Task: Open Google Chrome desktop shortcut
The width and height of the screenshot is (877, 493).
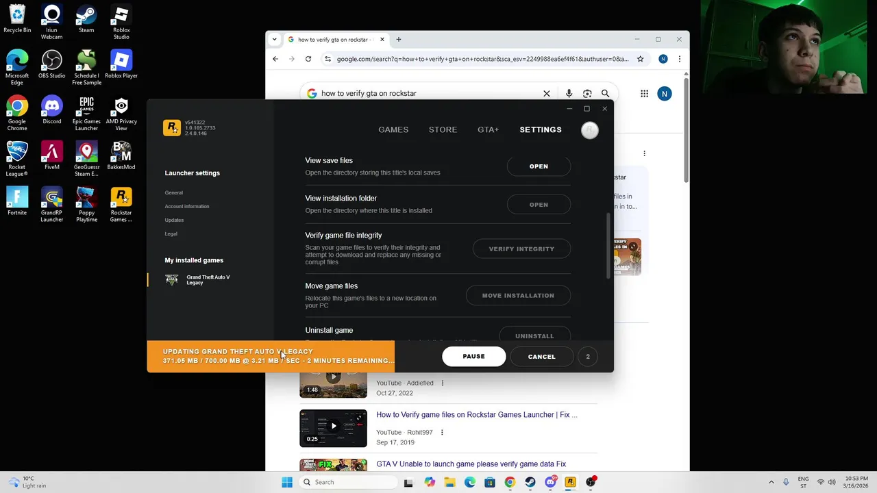Action: click(17, 114)
